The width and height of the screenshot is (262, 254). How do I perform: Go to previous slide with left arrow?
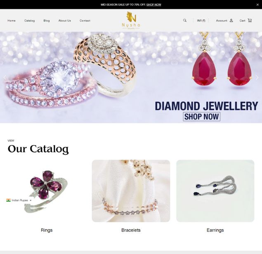(x=5, y=78)
